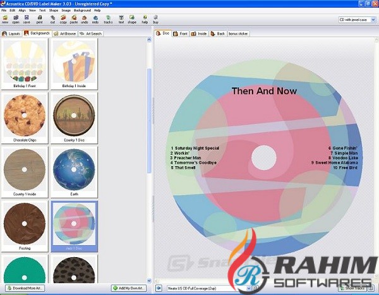Viewport: 379px width, 295px height.
Task: Click the cut toolbar icon
Action: 52,20
